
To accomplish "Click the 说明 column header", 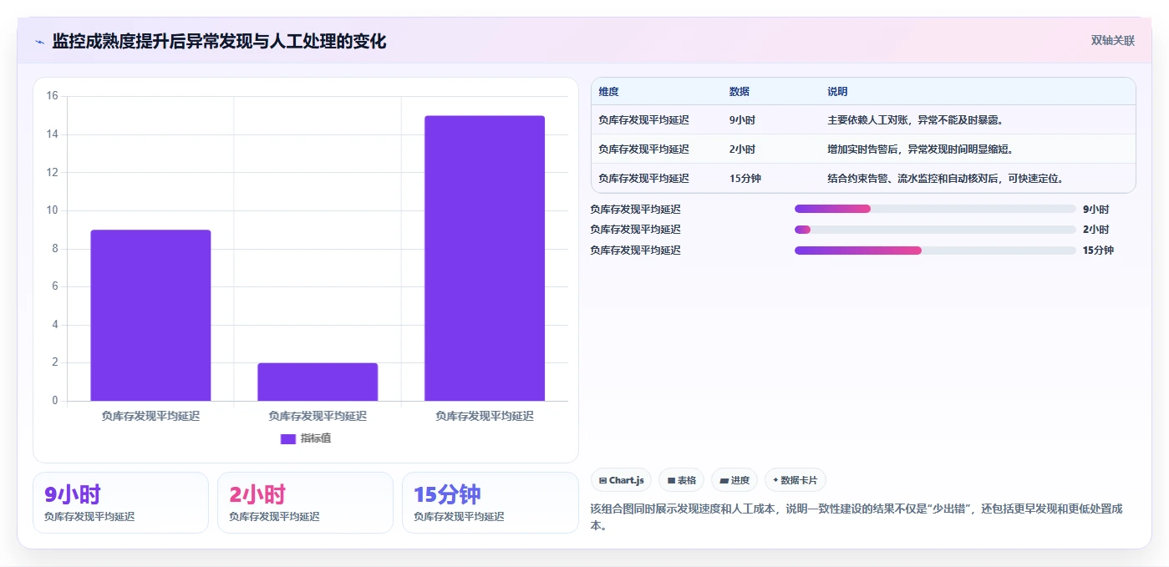I will [837, 92].
